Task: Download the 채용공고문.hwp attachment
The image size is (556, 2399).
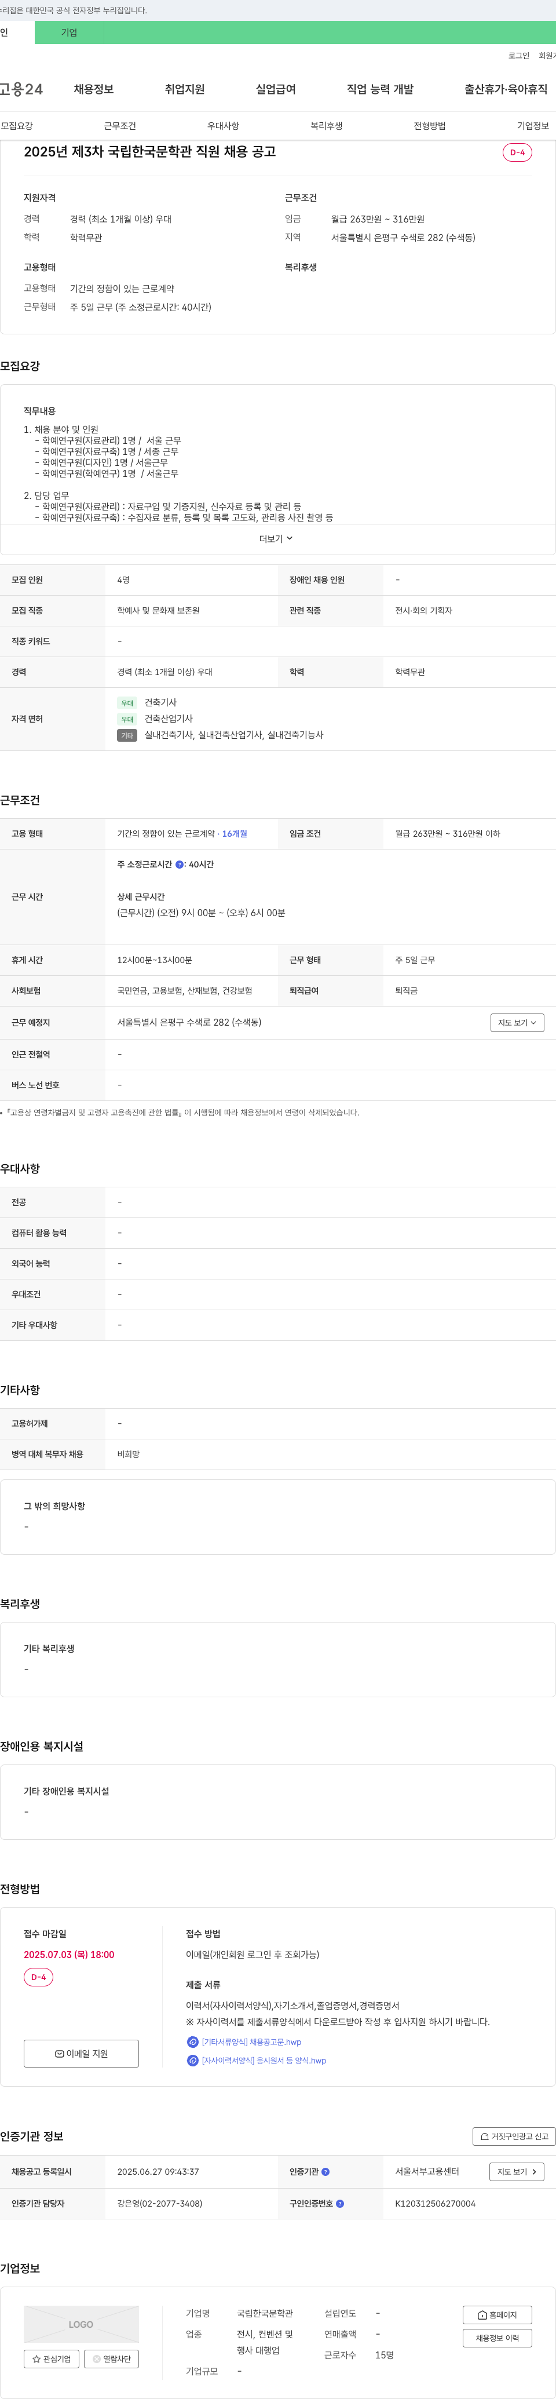Action: (x=251, y=2041)
